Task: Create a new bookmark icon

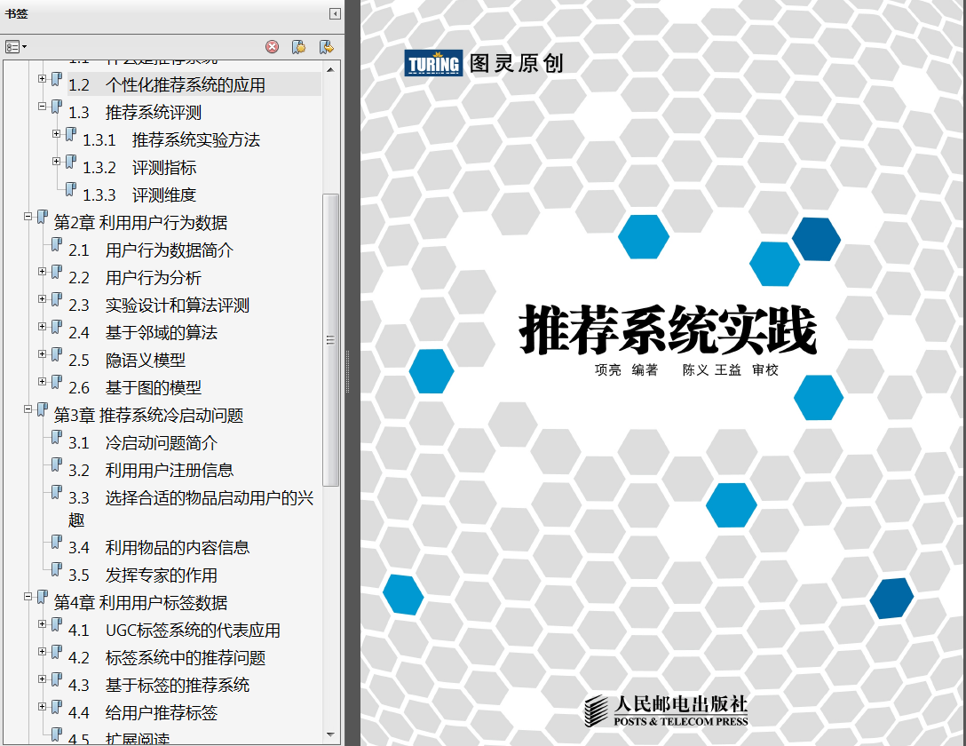Action: (x=299, y=47)
